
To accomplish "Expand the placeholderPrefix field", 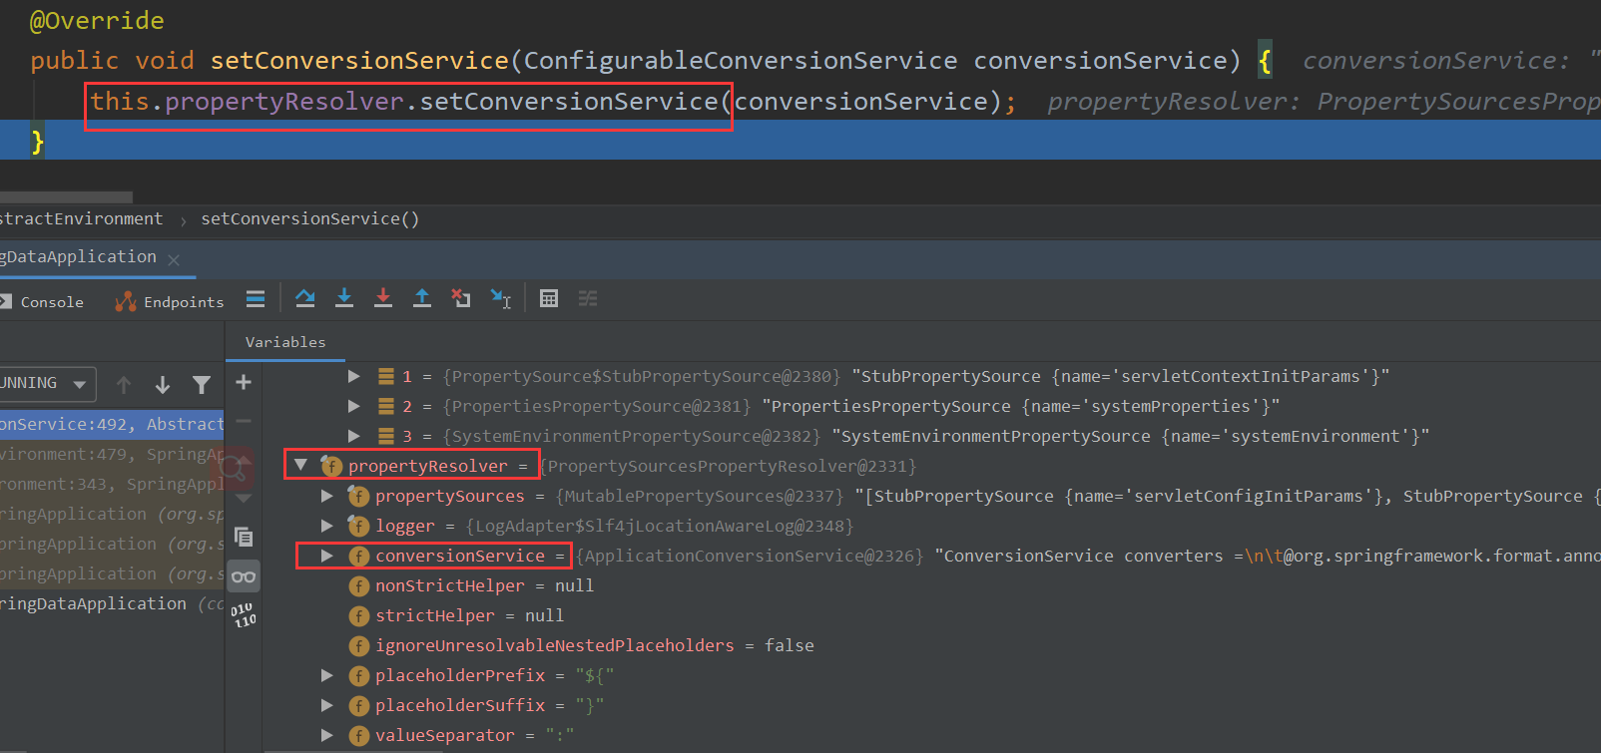I will 326,675.
